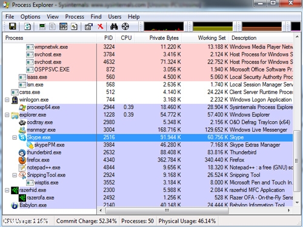Click the Skype.exe process icon

click(22, 137)
